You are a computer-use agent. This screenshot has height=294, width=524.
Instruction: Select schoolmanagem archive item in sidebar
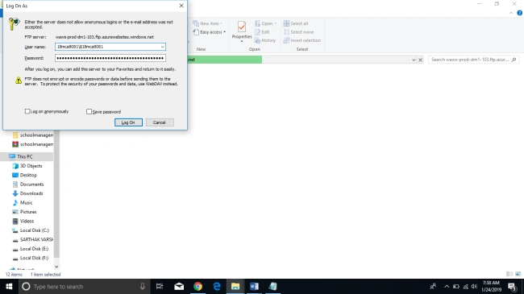(x=33, y=144)
